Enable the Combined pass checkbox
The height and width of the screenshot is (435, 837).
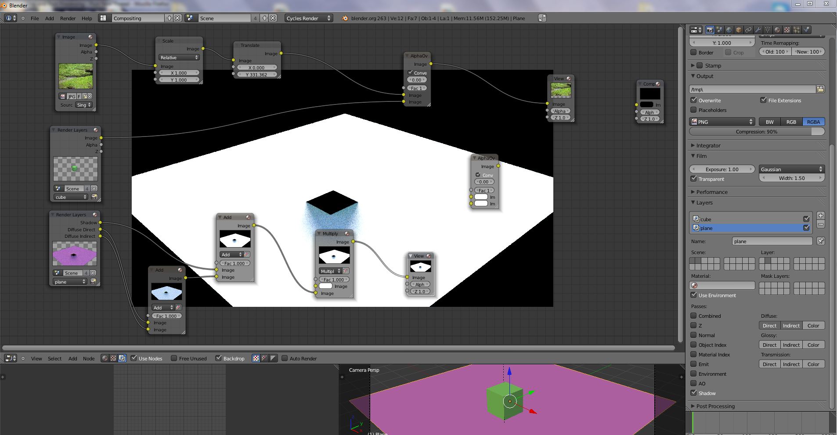tap(694, 316)
